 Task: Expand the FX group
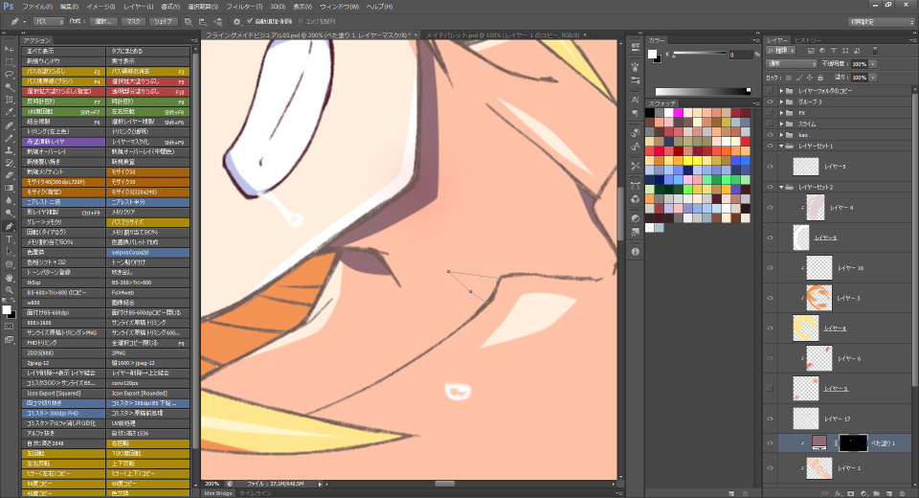click(781, 113)
